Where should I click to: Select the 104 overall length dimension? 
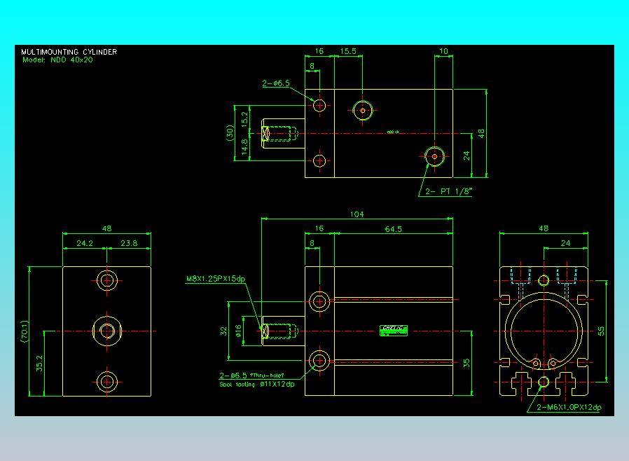point(357,214)
